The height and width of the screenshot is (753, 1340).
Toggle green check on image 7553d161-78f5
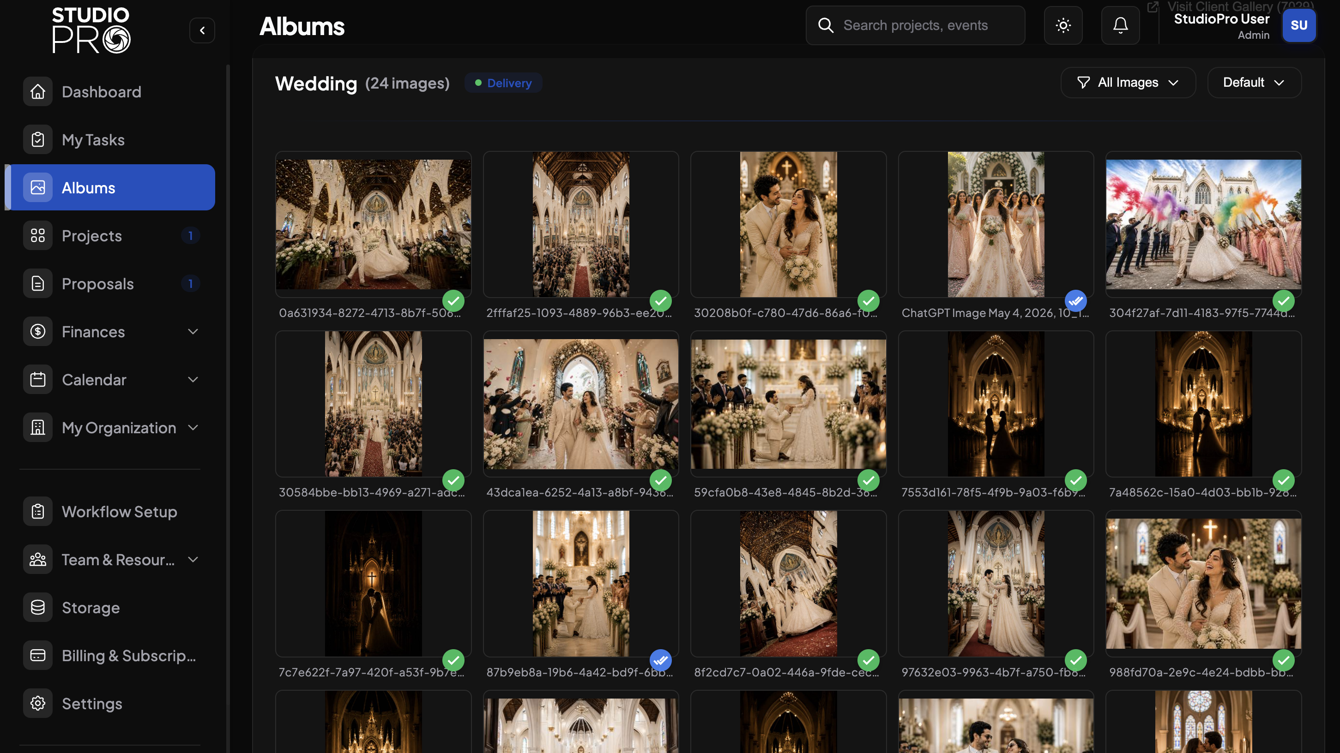[1076, 481]
